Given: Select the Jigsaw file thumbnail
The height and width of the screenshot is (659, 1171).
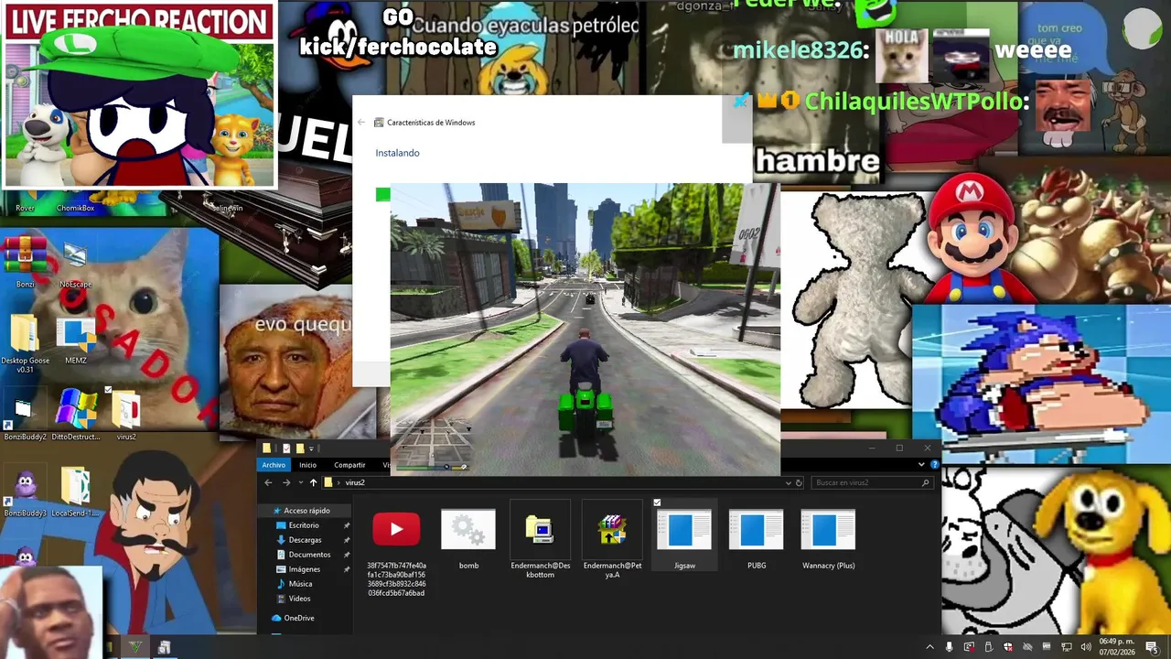Looking at the screenshot, I should pos(684,531).
